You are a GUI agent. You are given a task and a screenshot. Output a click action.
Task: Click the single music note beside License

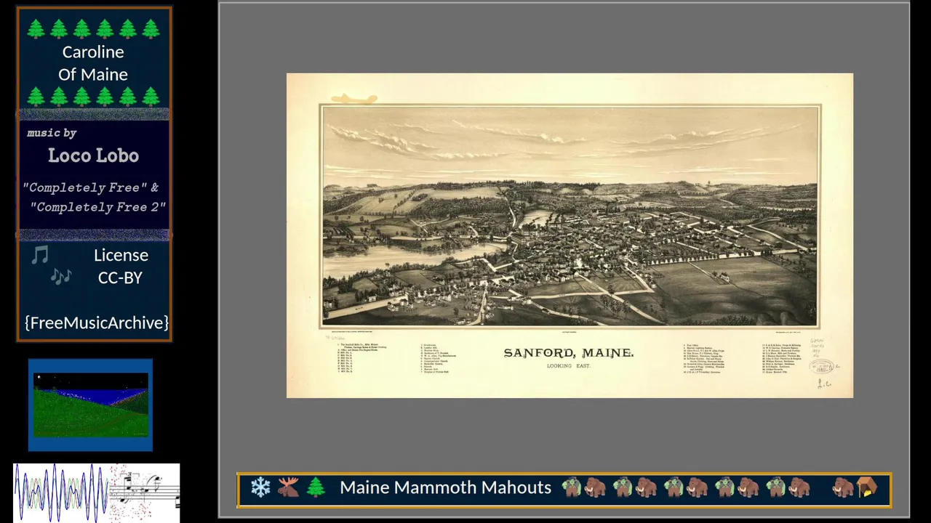click(40, 255)
